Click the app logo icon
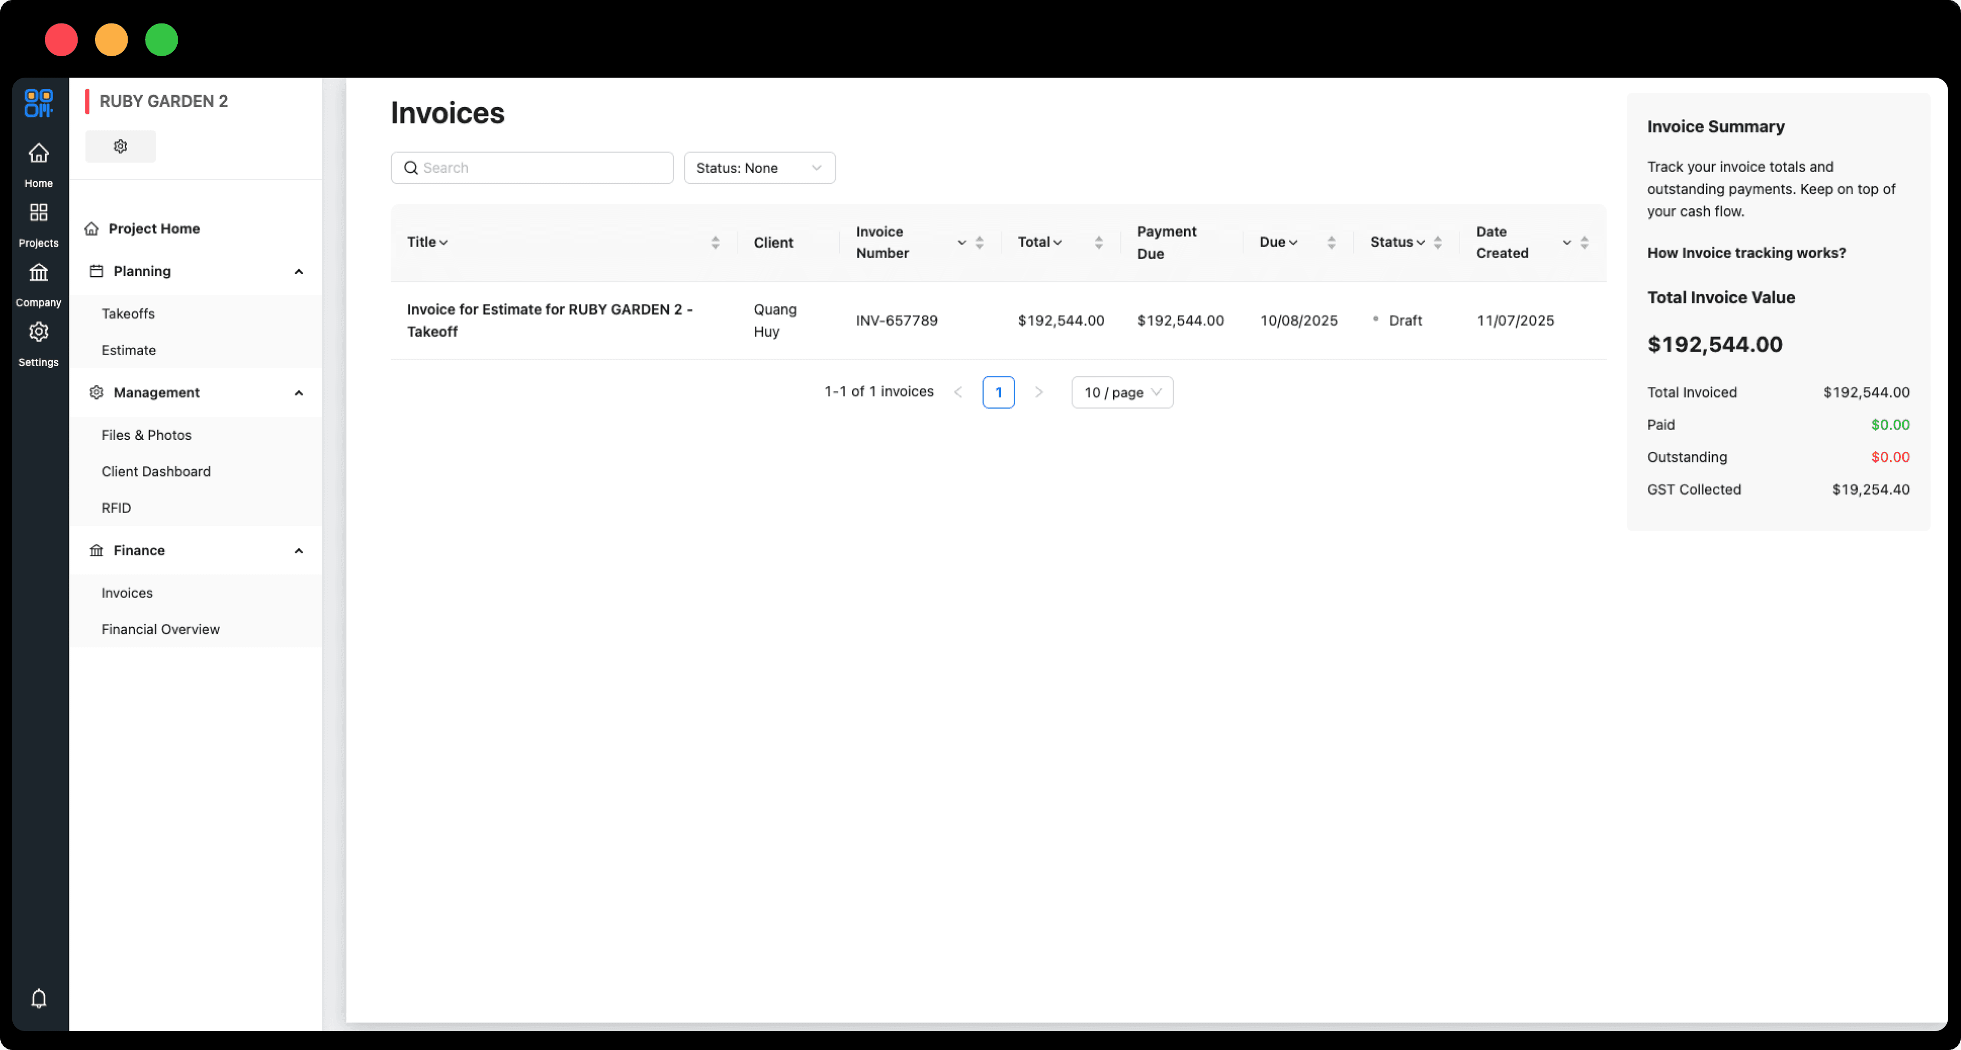 click(x=38, y=103)
